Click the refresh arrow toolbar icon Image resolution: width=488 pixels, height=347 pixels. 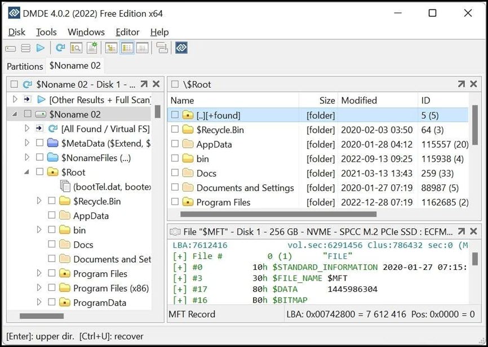coord(60,48)
